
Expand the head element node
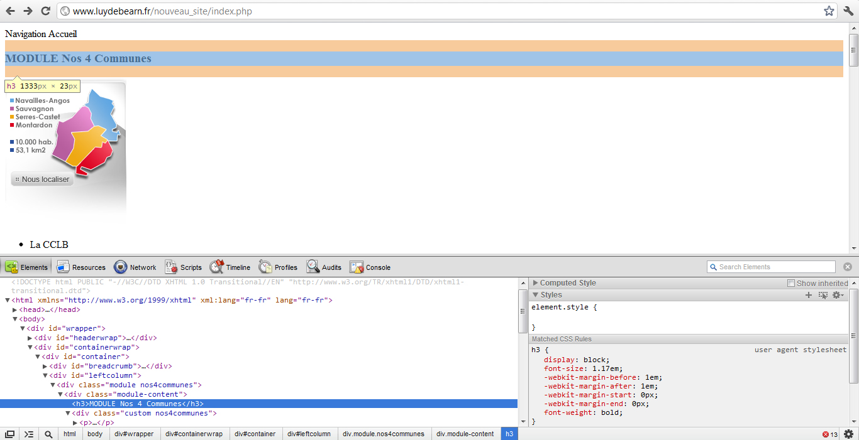(x=15, y=309)
